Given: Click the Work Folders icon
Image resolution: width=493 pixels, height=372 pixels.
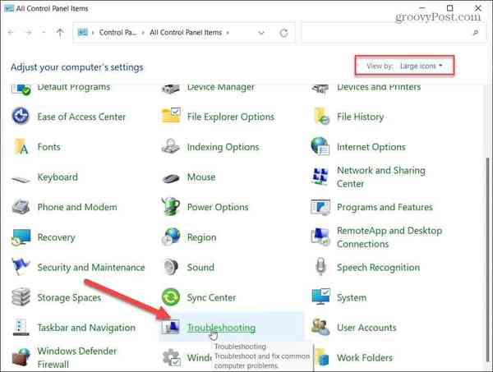Looking at the screenshot, I should pos(321,357).
